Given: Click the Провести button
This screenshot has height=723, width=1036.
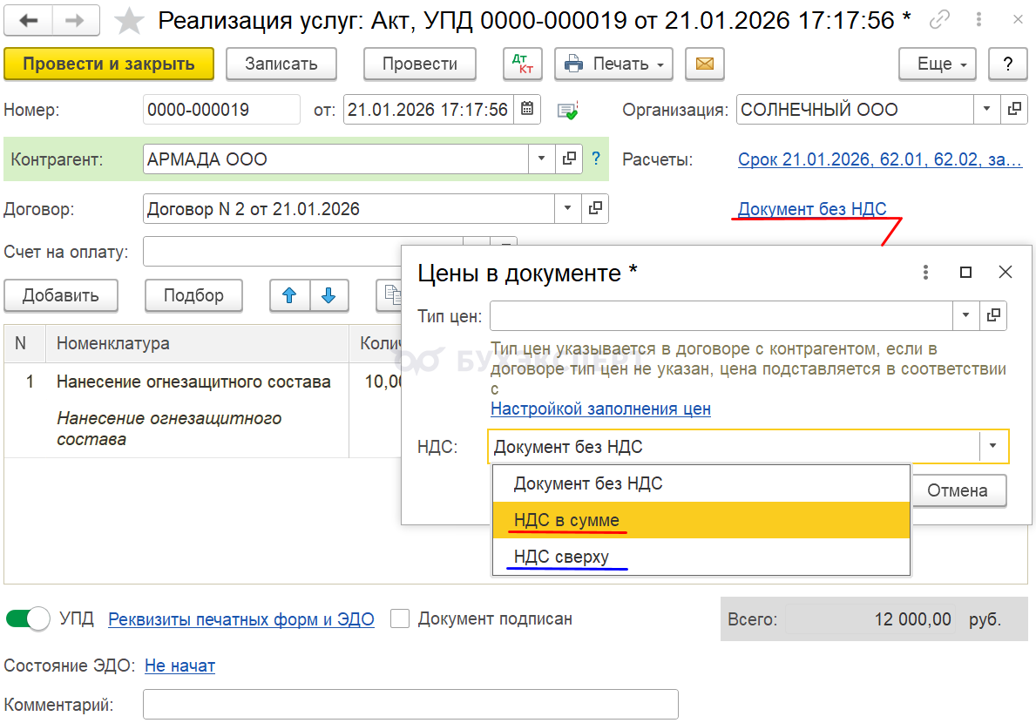Looking at the screenshot, I should [x=420, y=64].
